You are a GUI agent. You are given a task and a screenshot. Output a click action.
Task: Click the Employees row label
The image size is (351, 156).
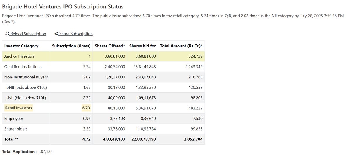(x=14, y=119)
